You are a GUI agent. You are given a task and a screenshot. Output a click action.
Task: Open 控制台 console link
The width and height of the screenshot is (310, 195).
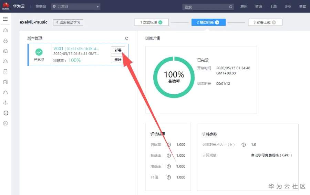pyautogui.click(x=41, y=6)
